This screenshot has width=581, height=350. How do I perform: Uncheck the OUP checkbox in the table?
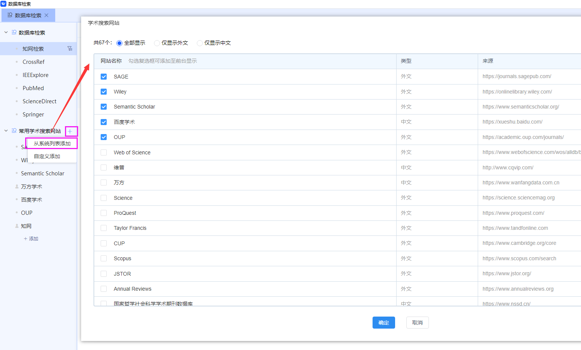[x=104, y=137]
